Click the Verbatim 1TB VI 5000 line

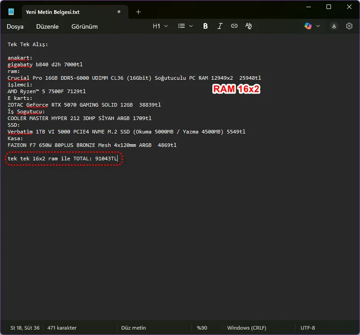coord(127,132)
